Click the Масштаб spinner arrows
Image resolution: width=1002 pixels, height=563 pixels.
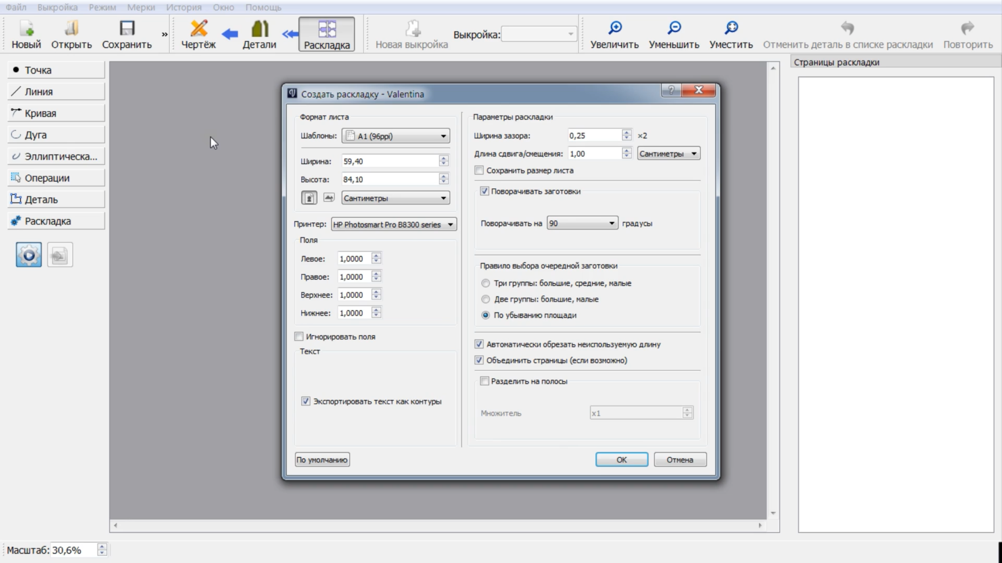click(x=102, y=550)
